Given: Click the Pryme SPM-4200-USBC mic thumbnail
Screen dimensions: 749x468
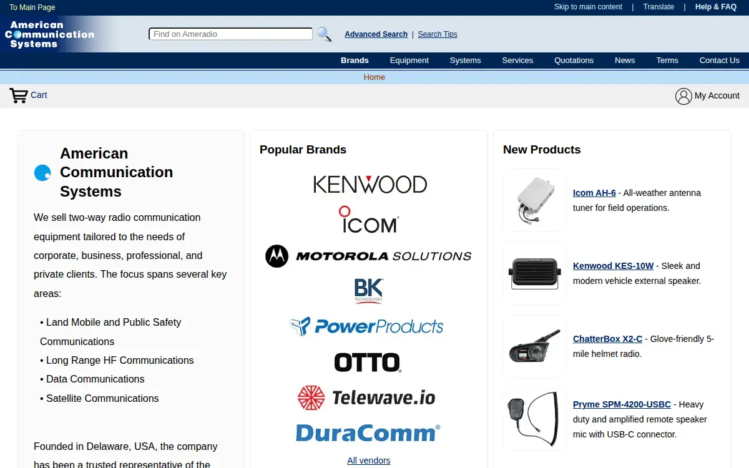Looking at the screenshot, I should pyautogui.click(x=534, y=419).
